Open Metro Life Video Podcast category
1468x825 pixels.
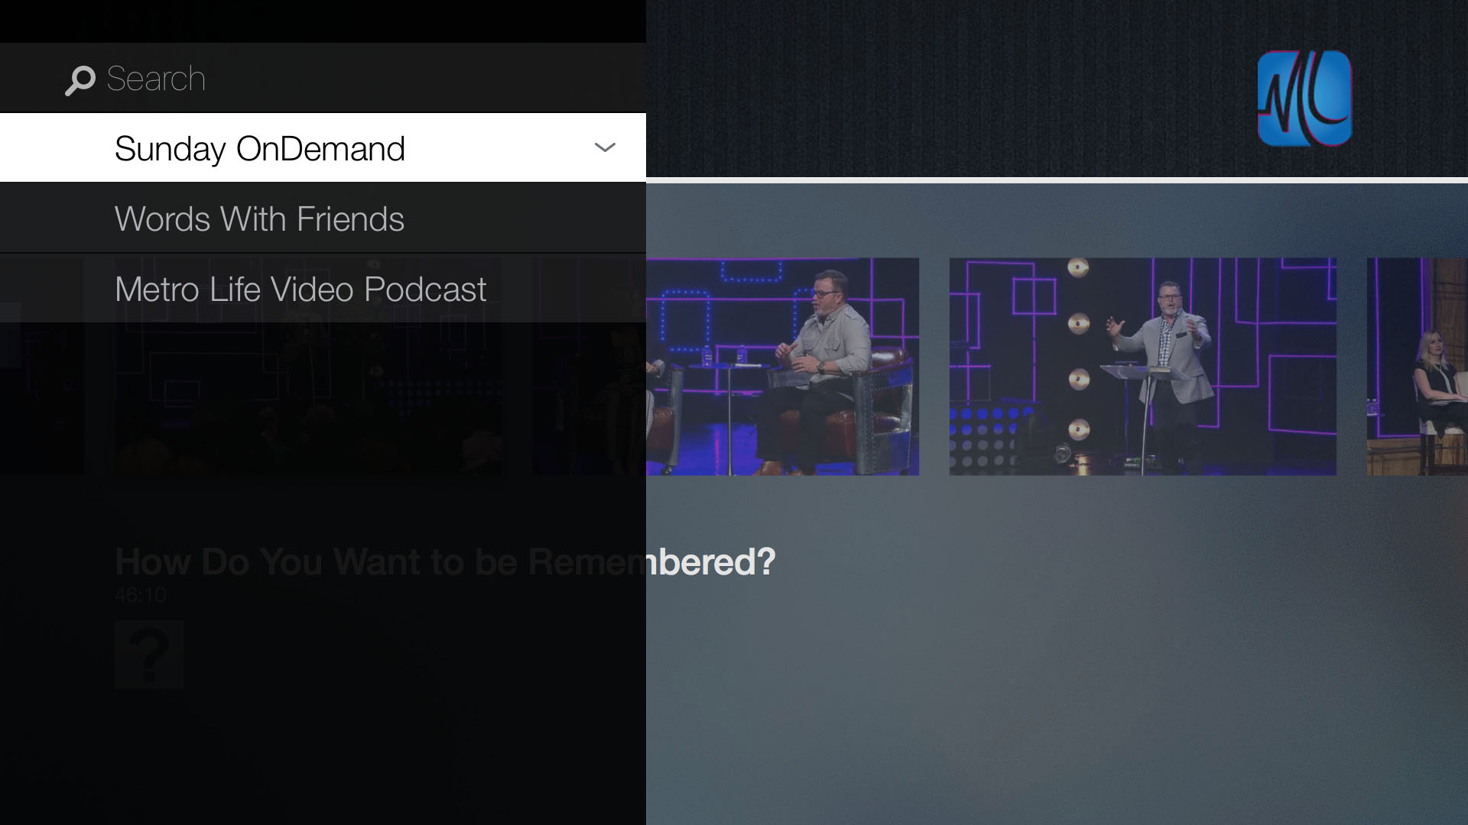tap(323, 289)
